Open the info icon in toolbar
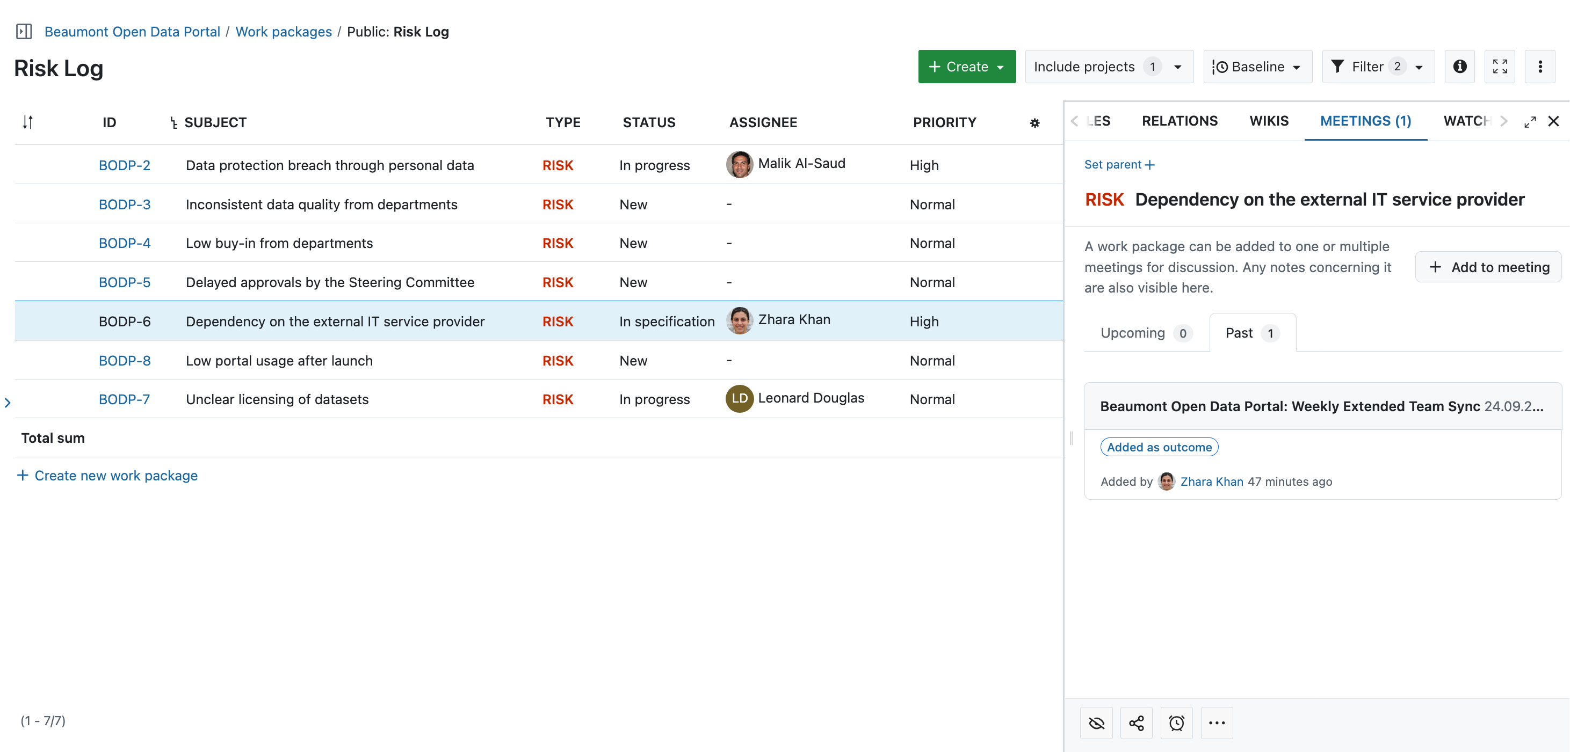The height and width of the screenshot is (752, 1570). click(1460, 67)
